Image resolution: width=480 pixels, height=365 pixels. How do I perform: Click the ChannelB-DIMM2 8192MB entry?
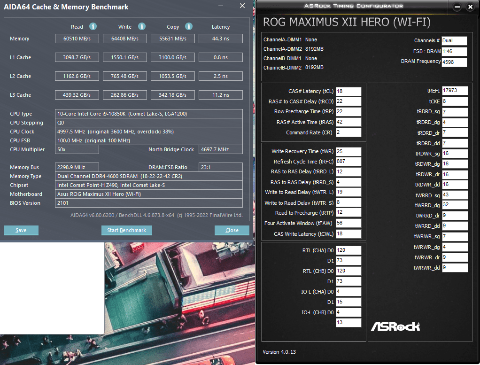click(x=294, y=68)
